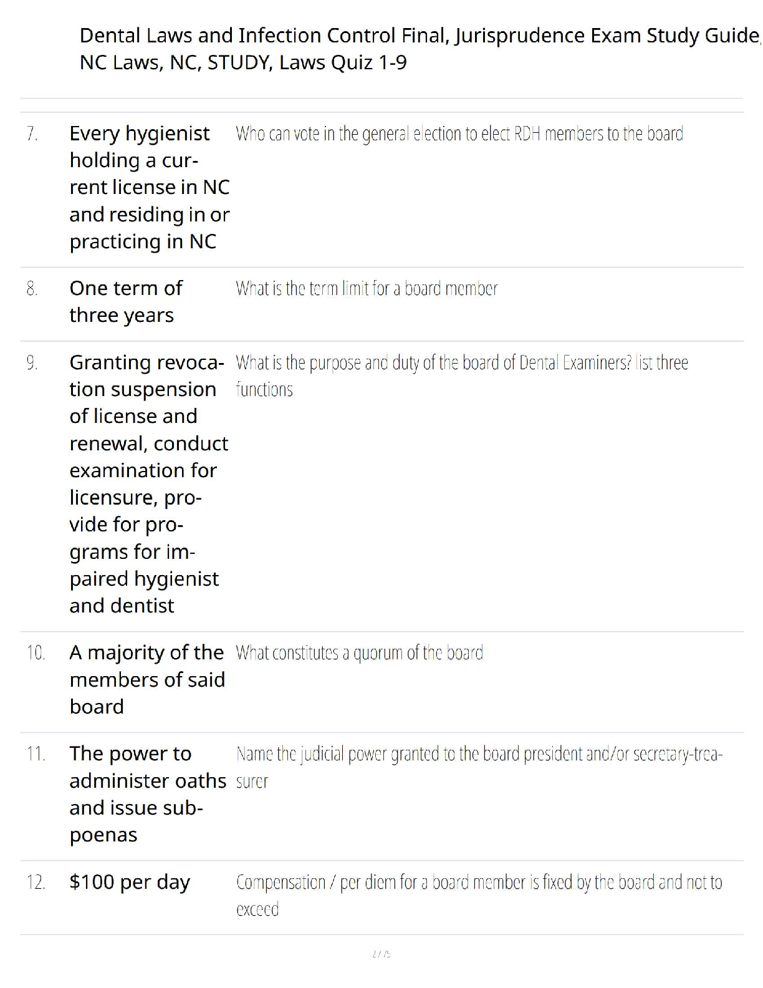Click the item number 10 label
Viewport: 763px width, 988px height.
(36, 653)
